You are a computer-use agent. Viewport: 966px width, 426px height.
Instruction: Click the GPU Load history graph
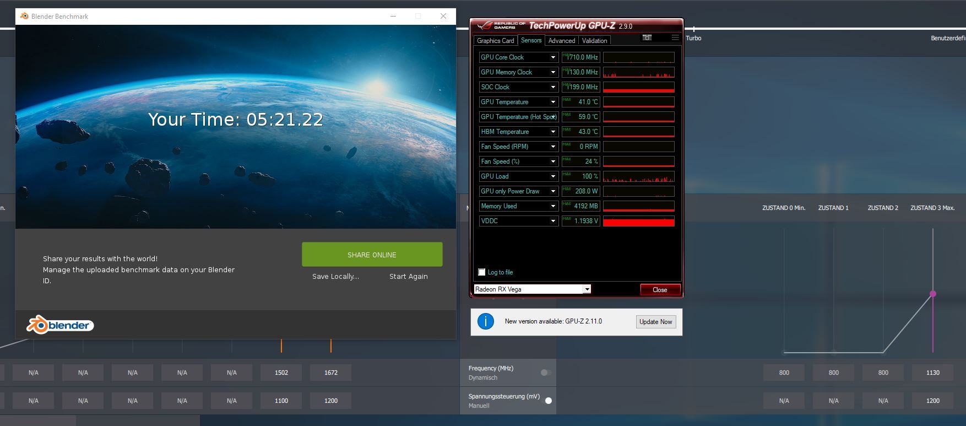(639, 176)
